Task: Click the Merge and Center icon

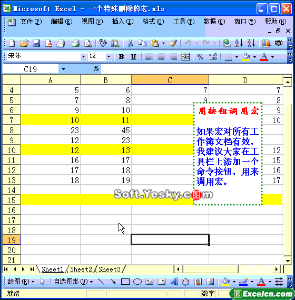Action: (x=185, y=57)
